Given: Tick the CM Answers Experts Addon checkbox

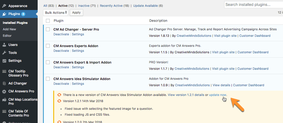Looking at the screenshot, I should tap(48, 46).
